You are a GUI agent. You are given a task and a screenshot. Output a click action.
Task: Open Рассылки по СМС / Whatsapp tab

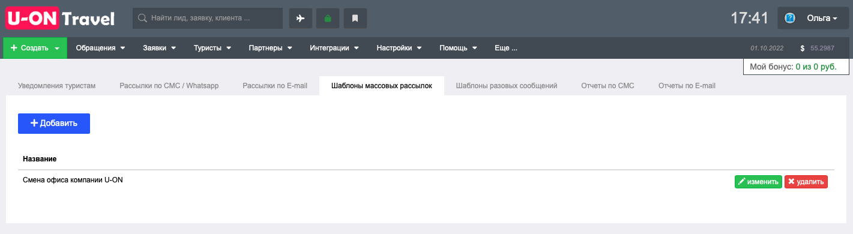point(169,86)
